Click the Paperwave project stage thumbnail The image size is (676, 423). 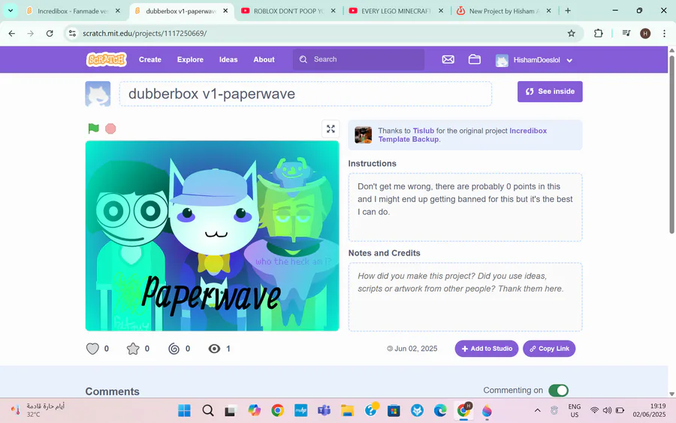tap(212, 236)
